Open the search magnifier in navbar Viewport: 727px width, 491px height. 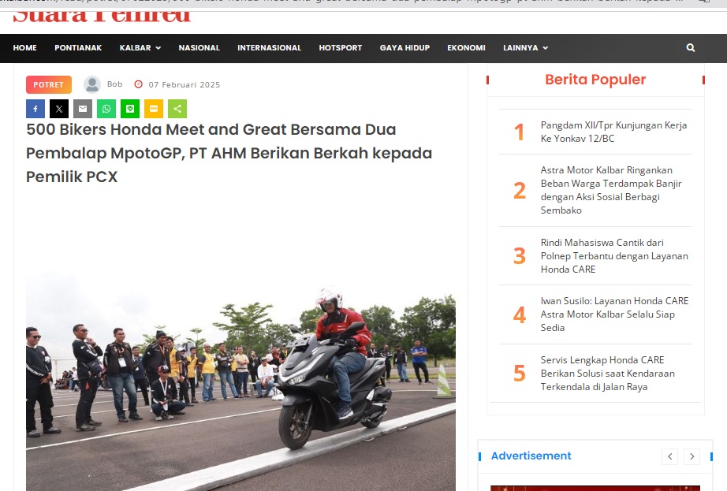click(691, 48)
